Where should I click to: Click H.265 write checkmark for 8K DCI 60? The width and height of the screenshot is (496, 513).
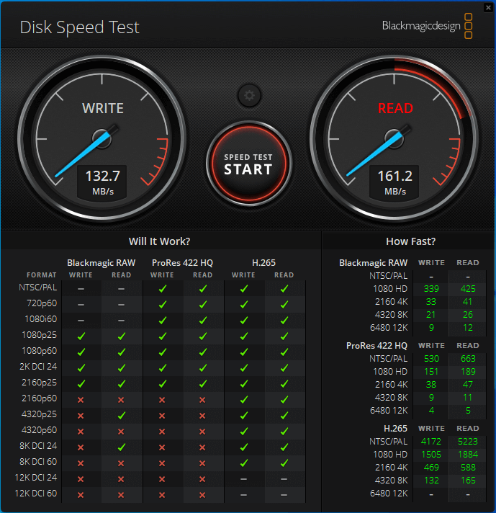(243, 463)
